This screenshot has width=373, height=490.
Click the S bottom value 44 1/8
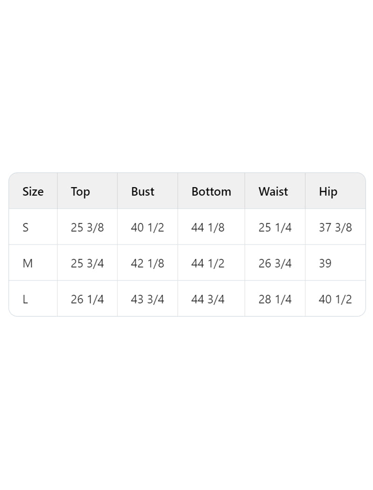point(207,227)
